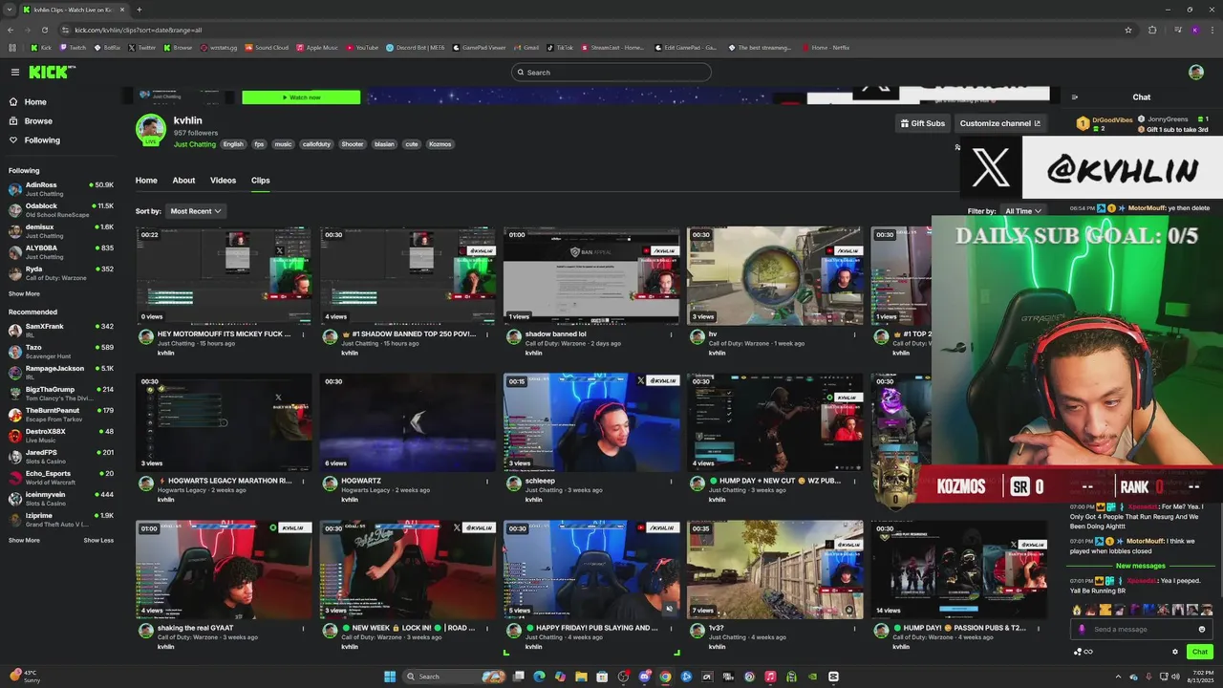Open the YouTube bookmark
The width and height of the screenshot is (1223, 688).
tap(362, 47)
